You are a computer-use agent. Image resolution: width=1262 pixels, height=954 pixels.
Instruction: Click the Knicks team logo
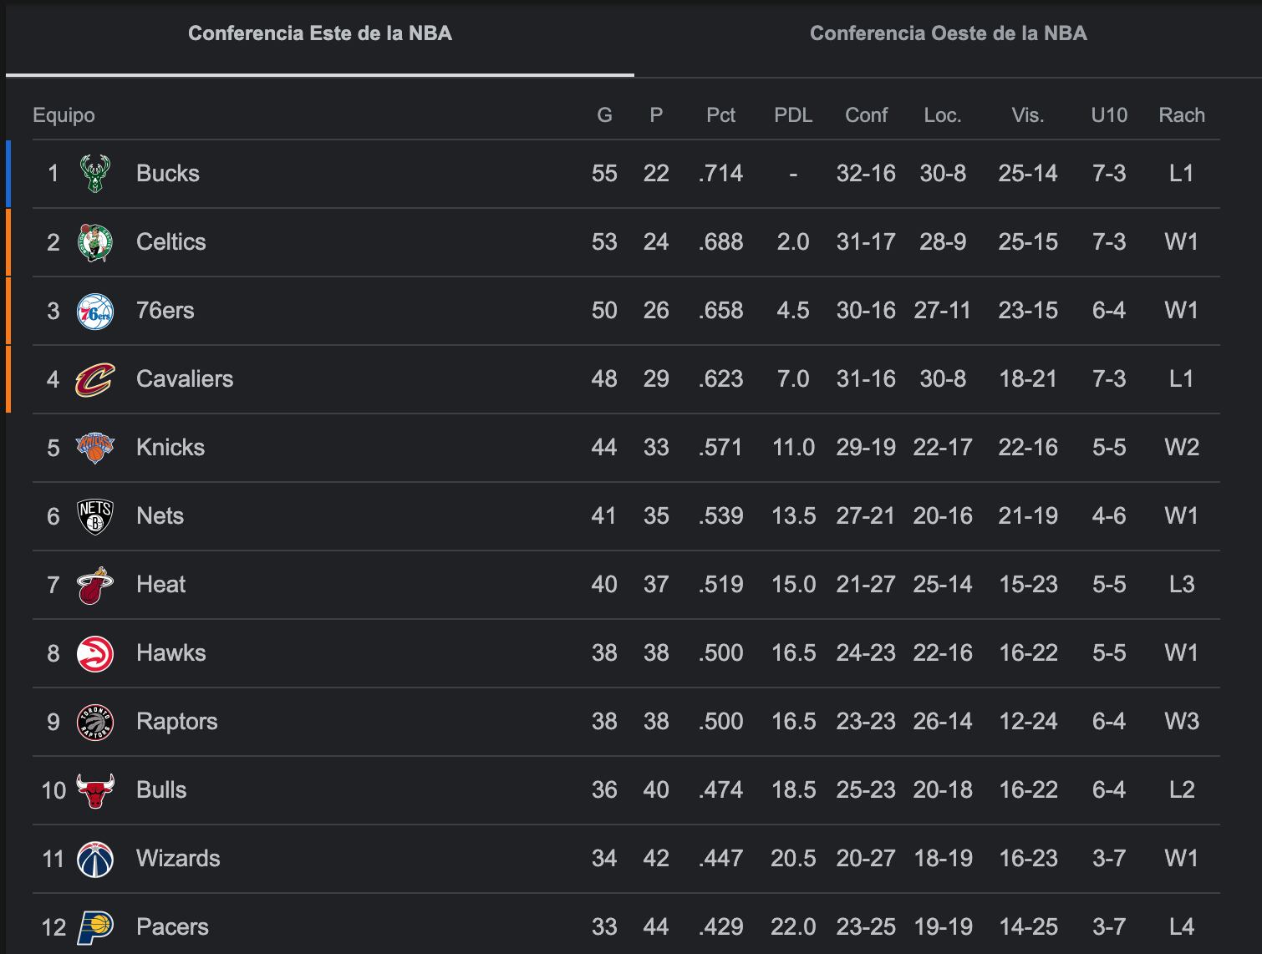point(94,448)
